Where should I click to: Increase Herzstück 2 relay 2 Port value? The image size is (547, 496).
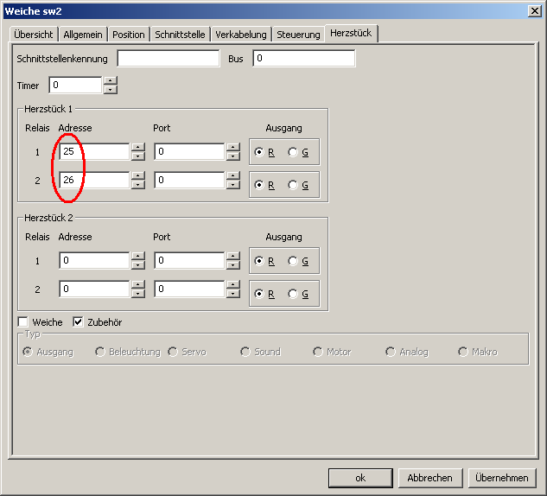click(232, 286)
